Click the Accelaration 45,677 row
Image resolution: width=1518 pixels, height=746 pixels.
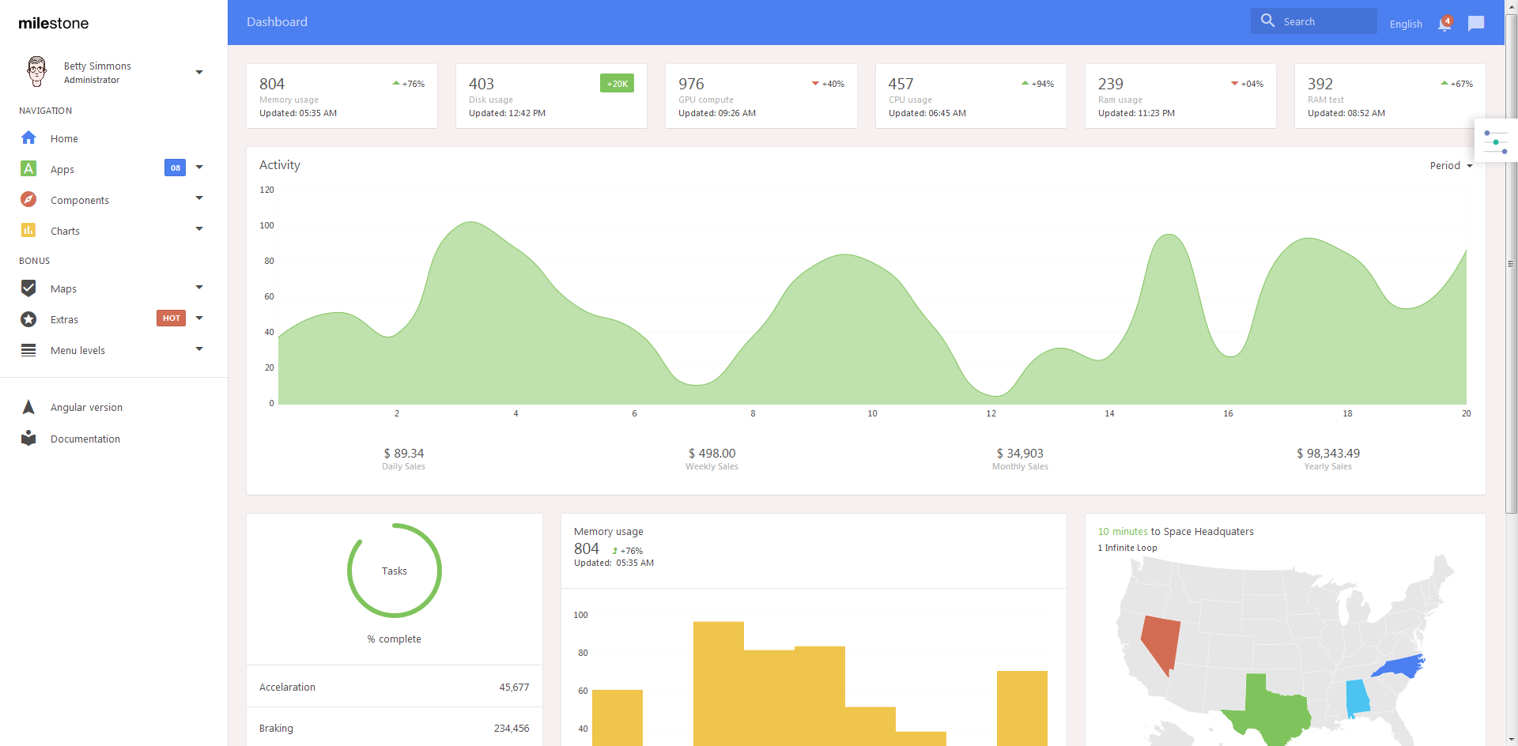[395, 687]
